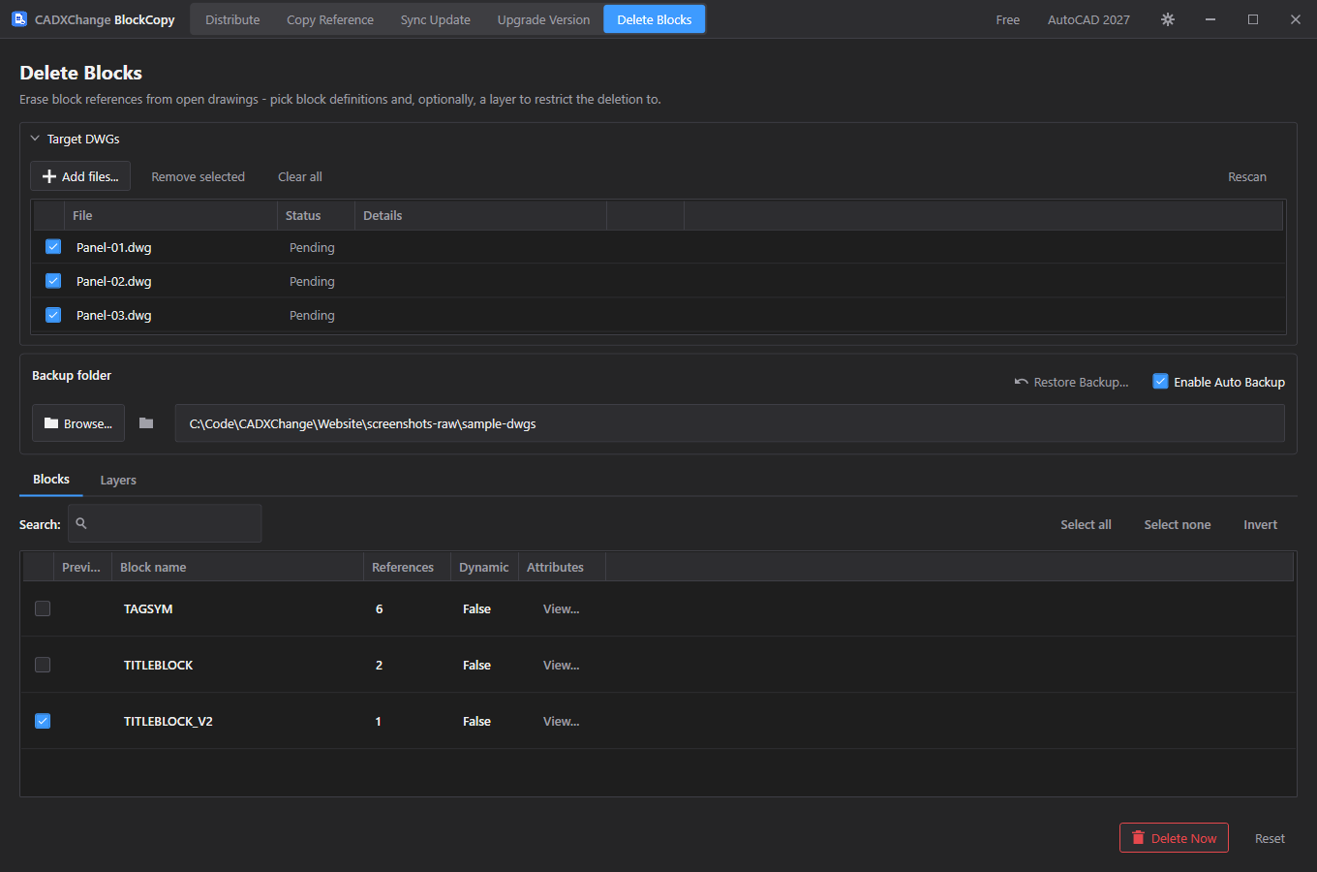This screenshot has width=1317, height=872.
Task: Click the Rescan button
Action: (1247, 176)
